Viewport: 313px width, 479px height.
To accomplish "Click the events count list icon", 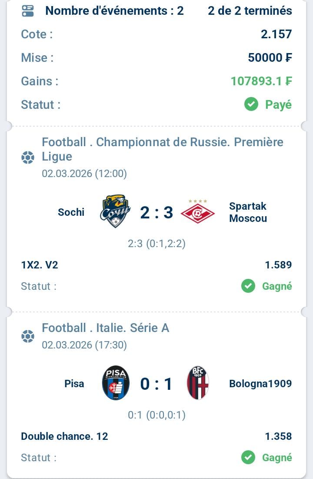I will [28, 11].
